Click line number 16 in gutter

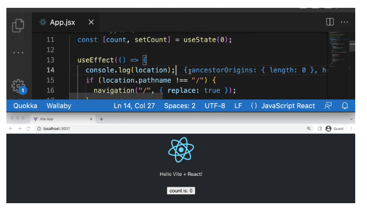(x=51, y=91)
